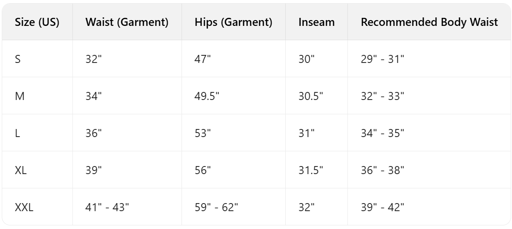The height and width of the screenshot is (229, 512).
Task: Click the size L row label
Action: pos(17,133)
